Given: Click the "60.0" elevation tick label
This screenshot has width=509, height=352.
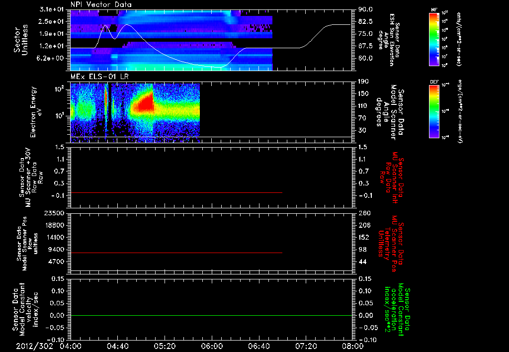Looking at the screenshot, I should pos(365,59).
